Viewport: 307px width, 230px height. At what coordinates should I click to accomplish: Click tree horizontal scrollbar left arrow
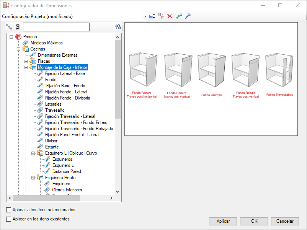(10, 198)
